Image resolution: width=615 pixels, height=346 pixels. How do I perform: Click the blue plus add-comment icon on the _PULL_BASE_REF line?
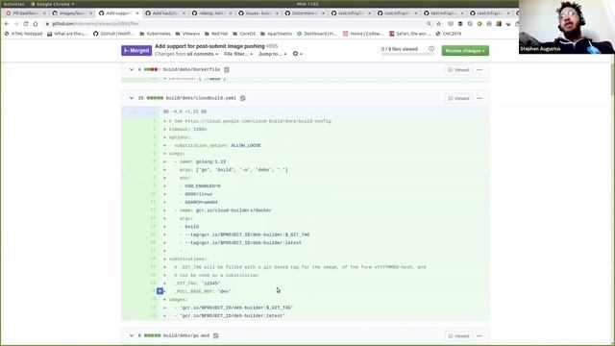tap(160, 291)
